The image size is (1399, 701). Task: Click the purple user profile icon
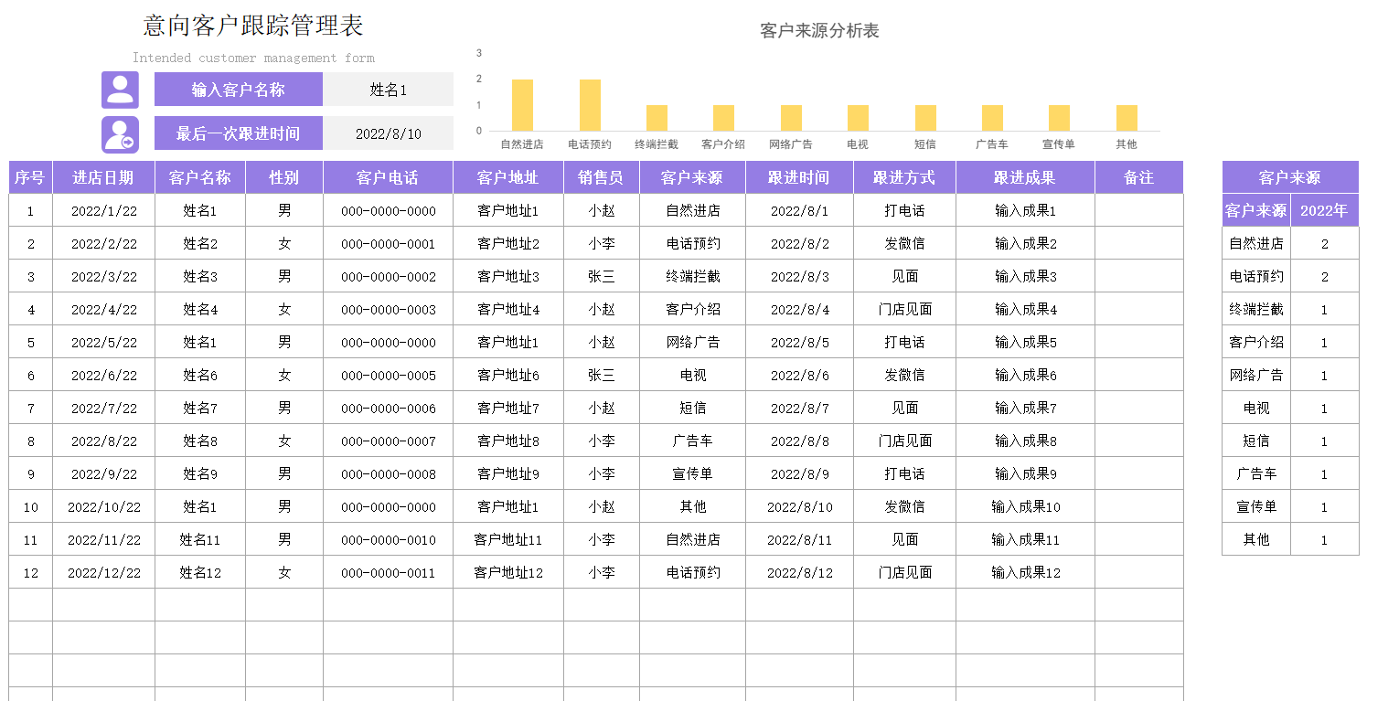pyautogui.click(x=120, y=90)
